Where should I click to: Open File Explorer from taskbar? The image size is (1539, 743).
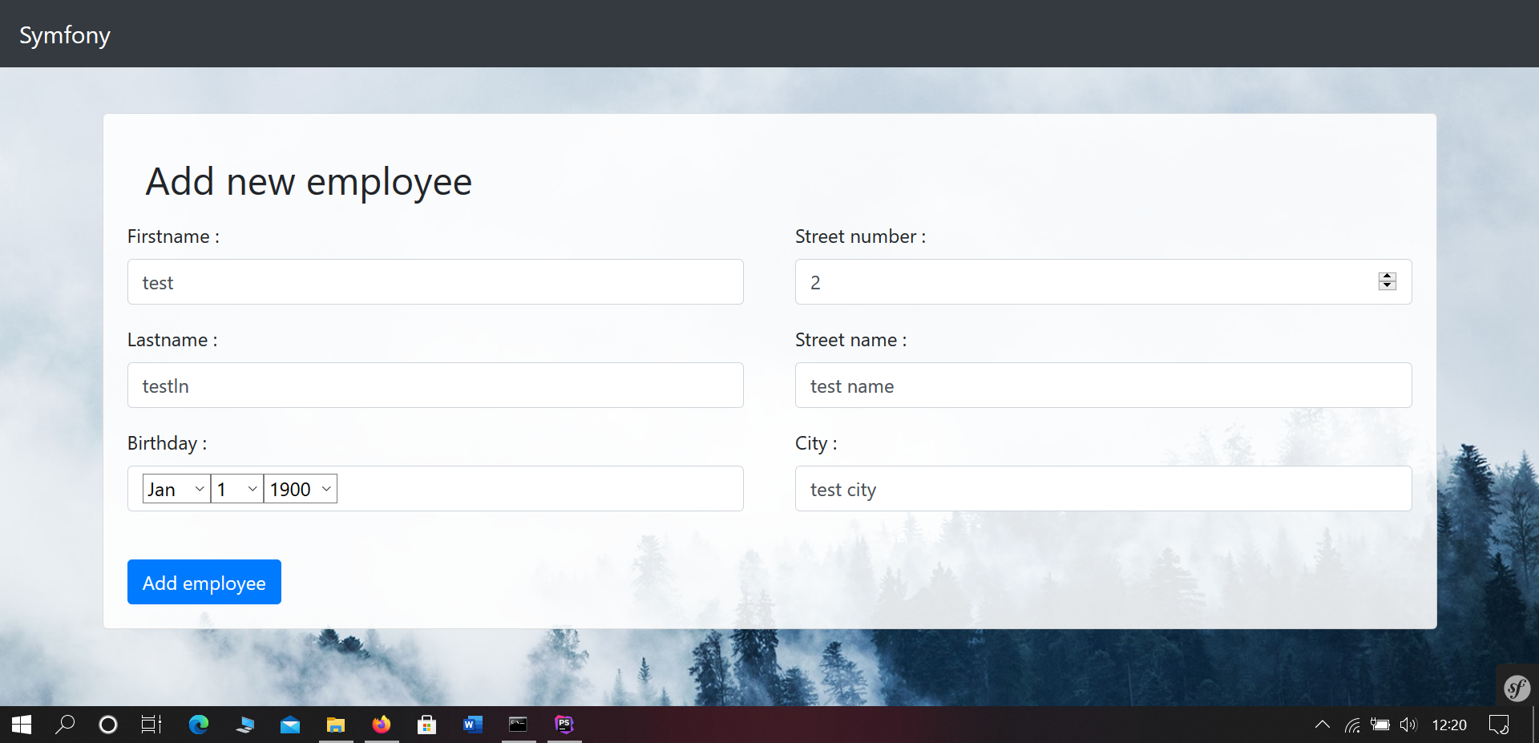(336, 725)
